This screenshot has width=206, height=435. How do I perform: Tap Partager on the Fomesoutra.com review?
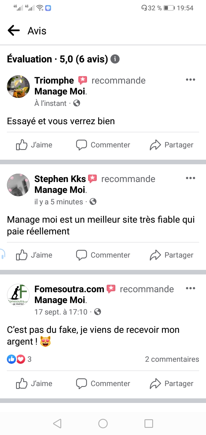(171, 383)
